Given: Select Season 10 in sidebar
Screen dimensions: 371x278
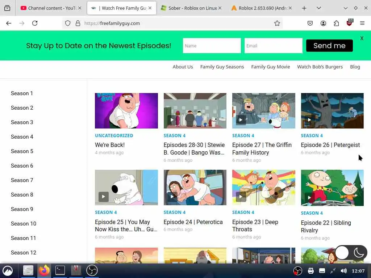Looking at the screenshot, I should [x=24, y=224].
